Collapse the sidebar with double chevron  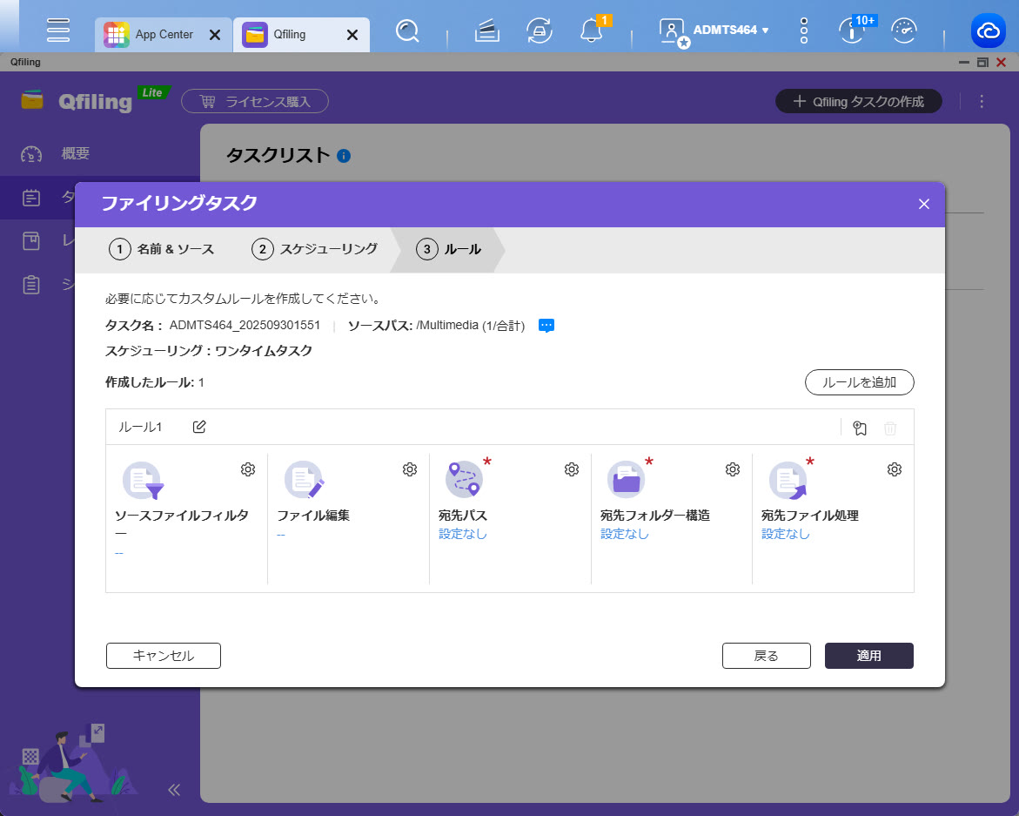point(174,790)
